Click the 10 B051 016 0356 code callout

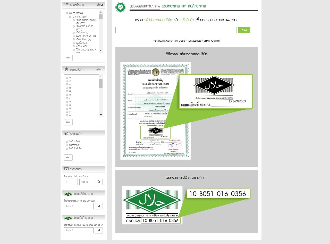(218, 194)
